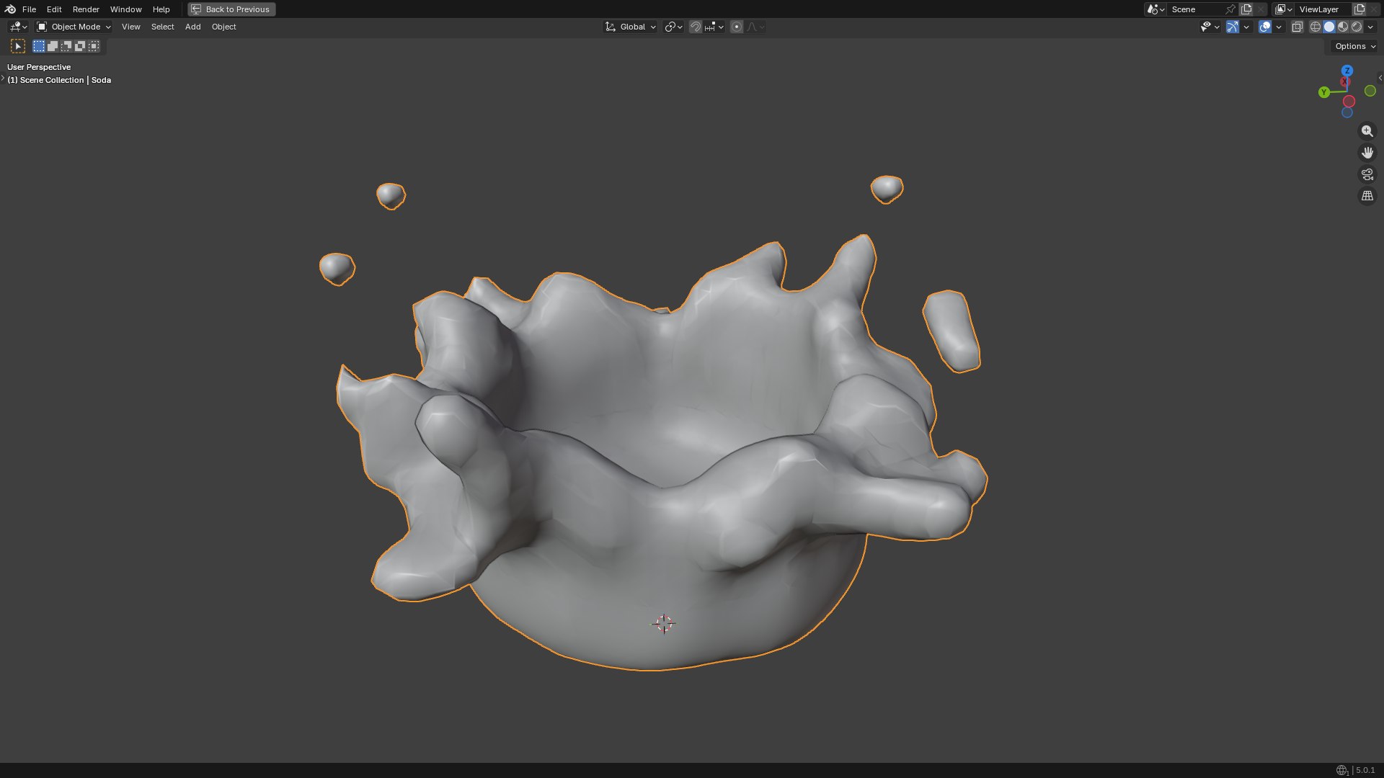Screen dimensions: 1384x778
Task: Switch to Wireframe shading
Action: (x=1316, y=27)
